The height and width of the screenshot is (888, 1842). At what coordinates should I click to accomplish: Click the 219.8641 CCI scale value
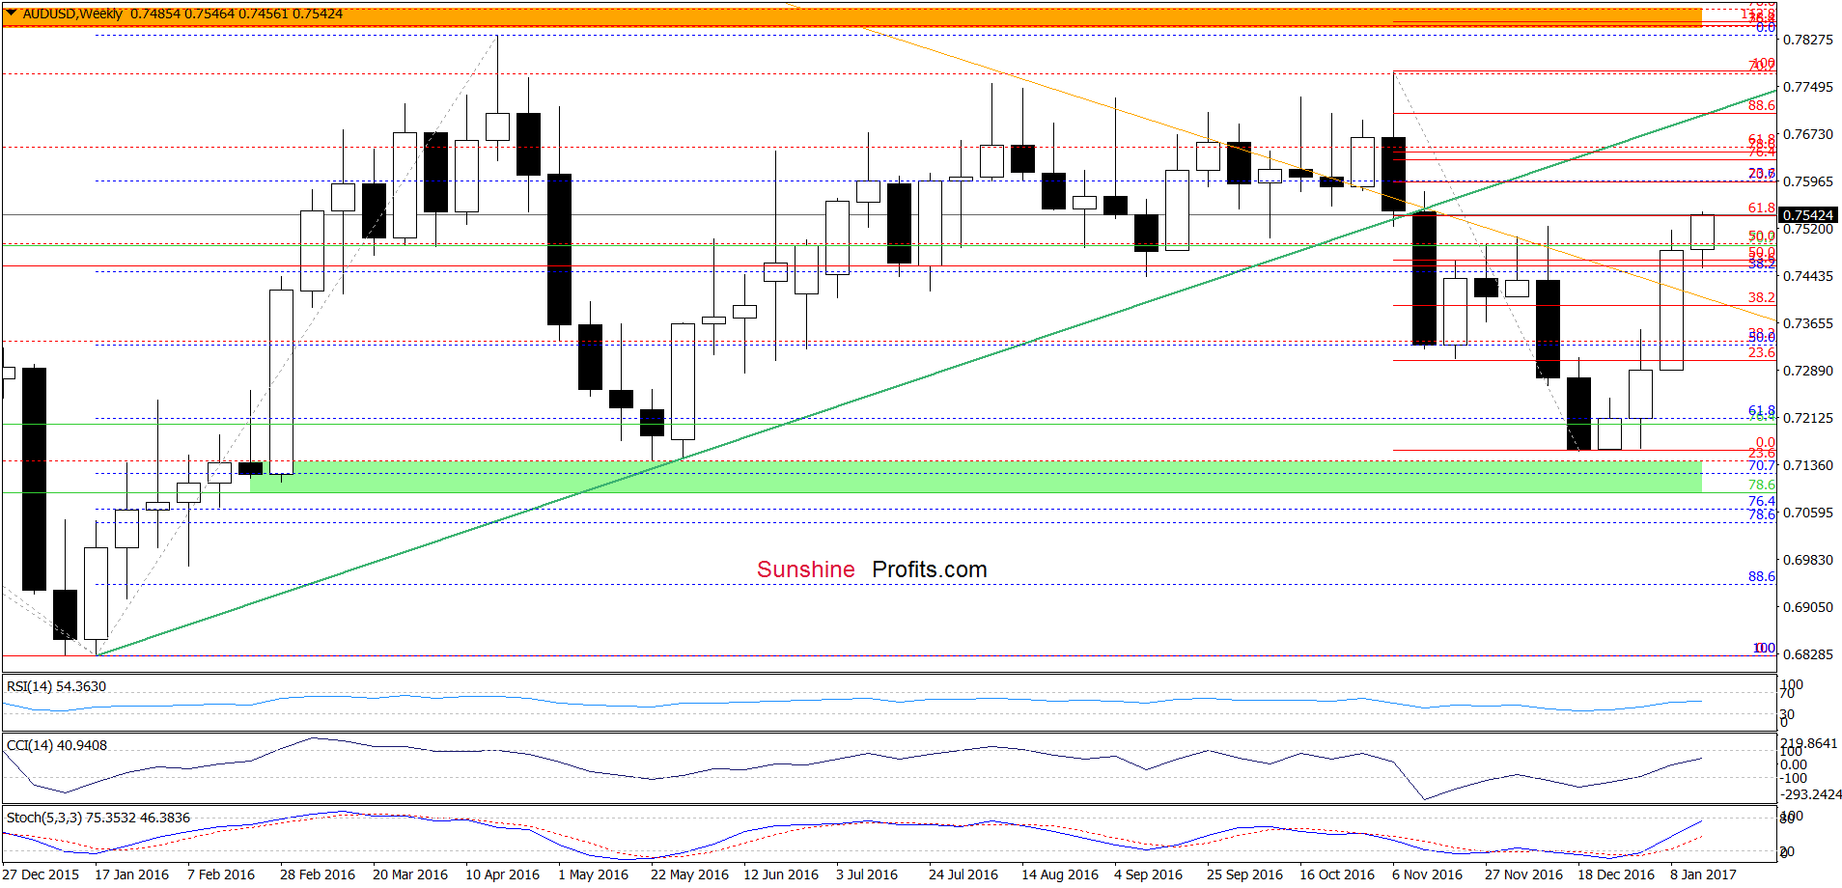pyautogui.click(x=1810, y=743)
